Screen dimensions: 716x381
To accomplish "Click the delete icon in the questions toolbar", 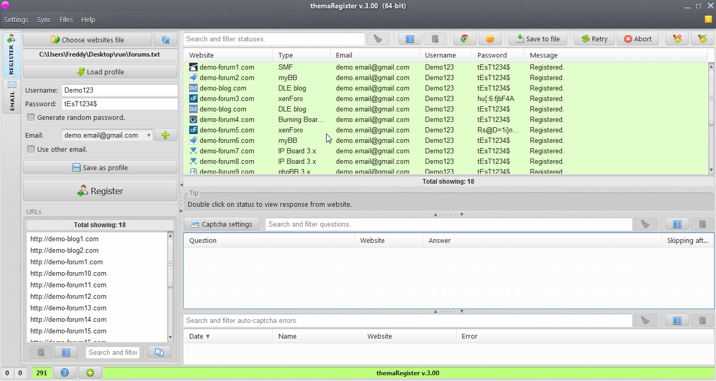I will 702,224.
